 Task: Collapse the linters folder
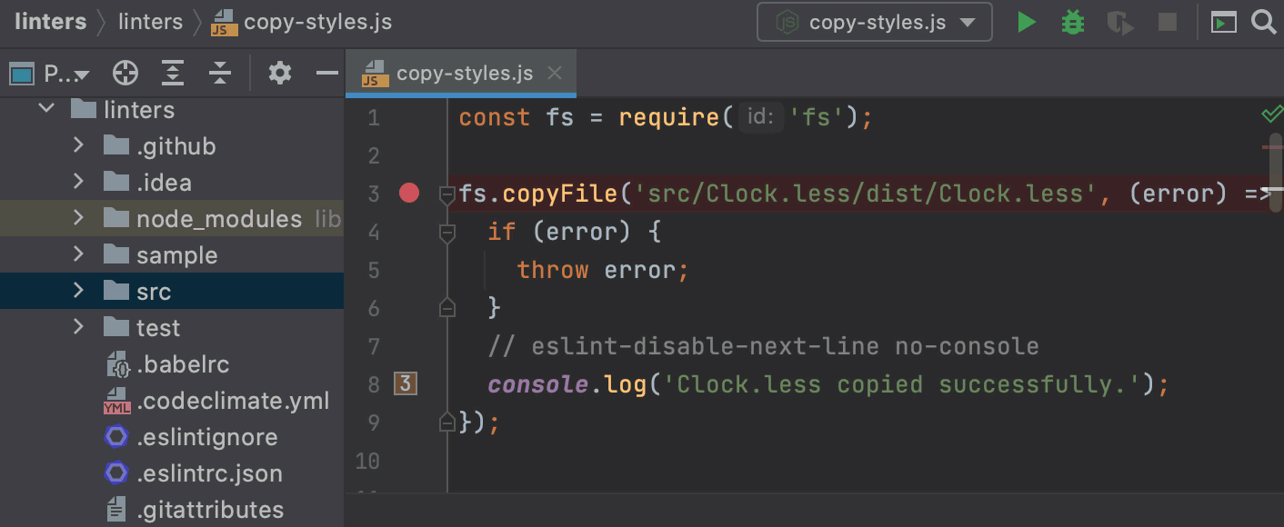(x=46, y=109)
